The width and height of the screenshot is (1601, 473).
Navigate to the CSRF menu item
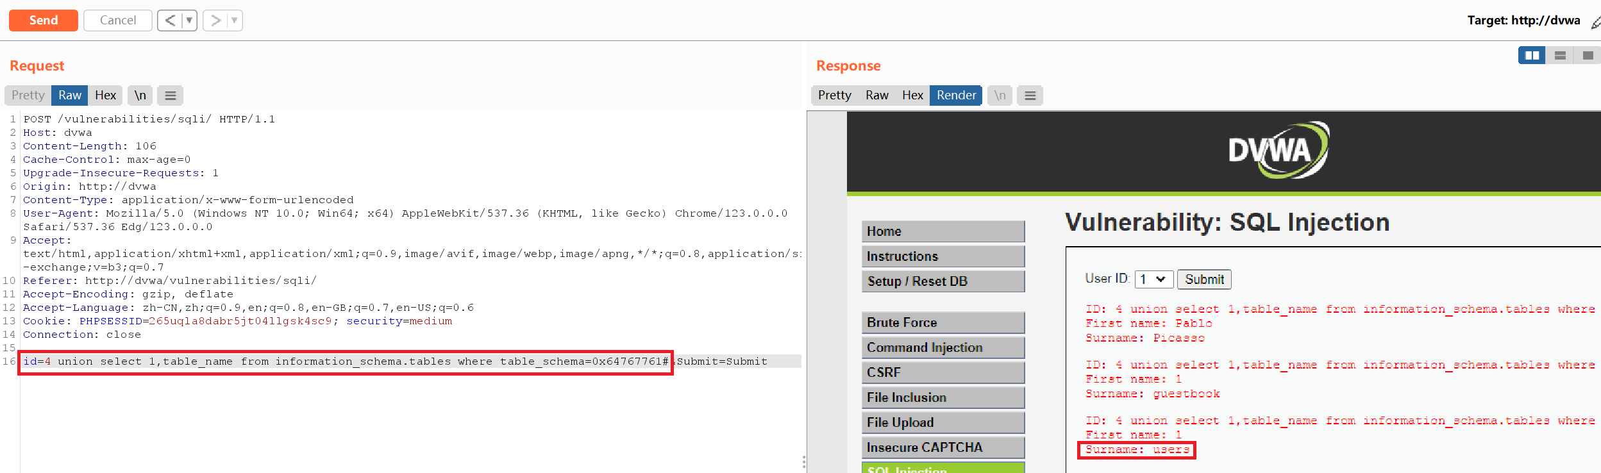[x=943, y=372]
